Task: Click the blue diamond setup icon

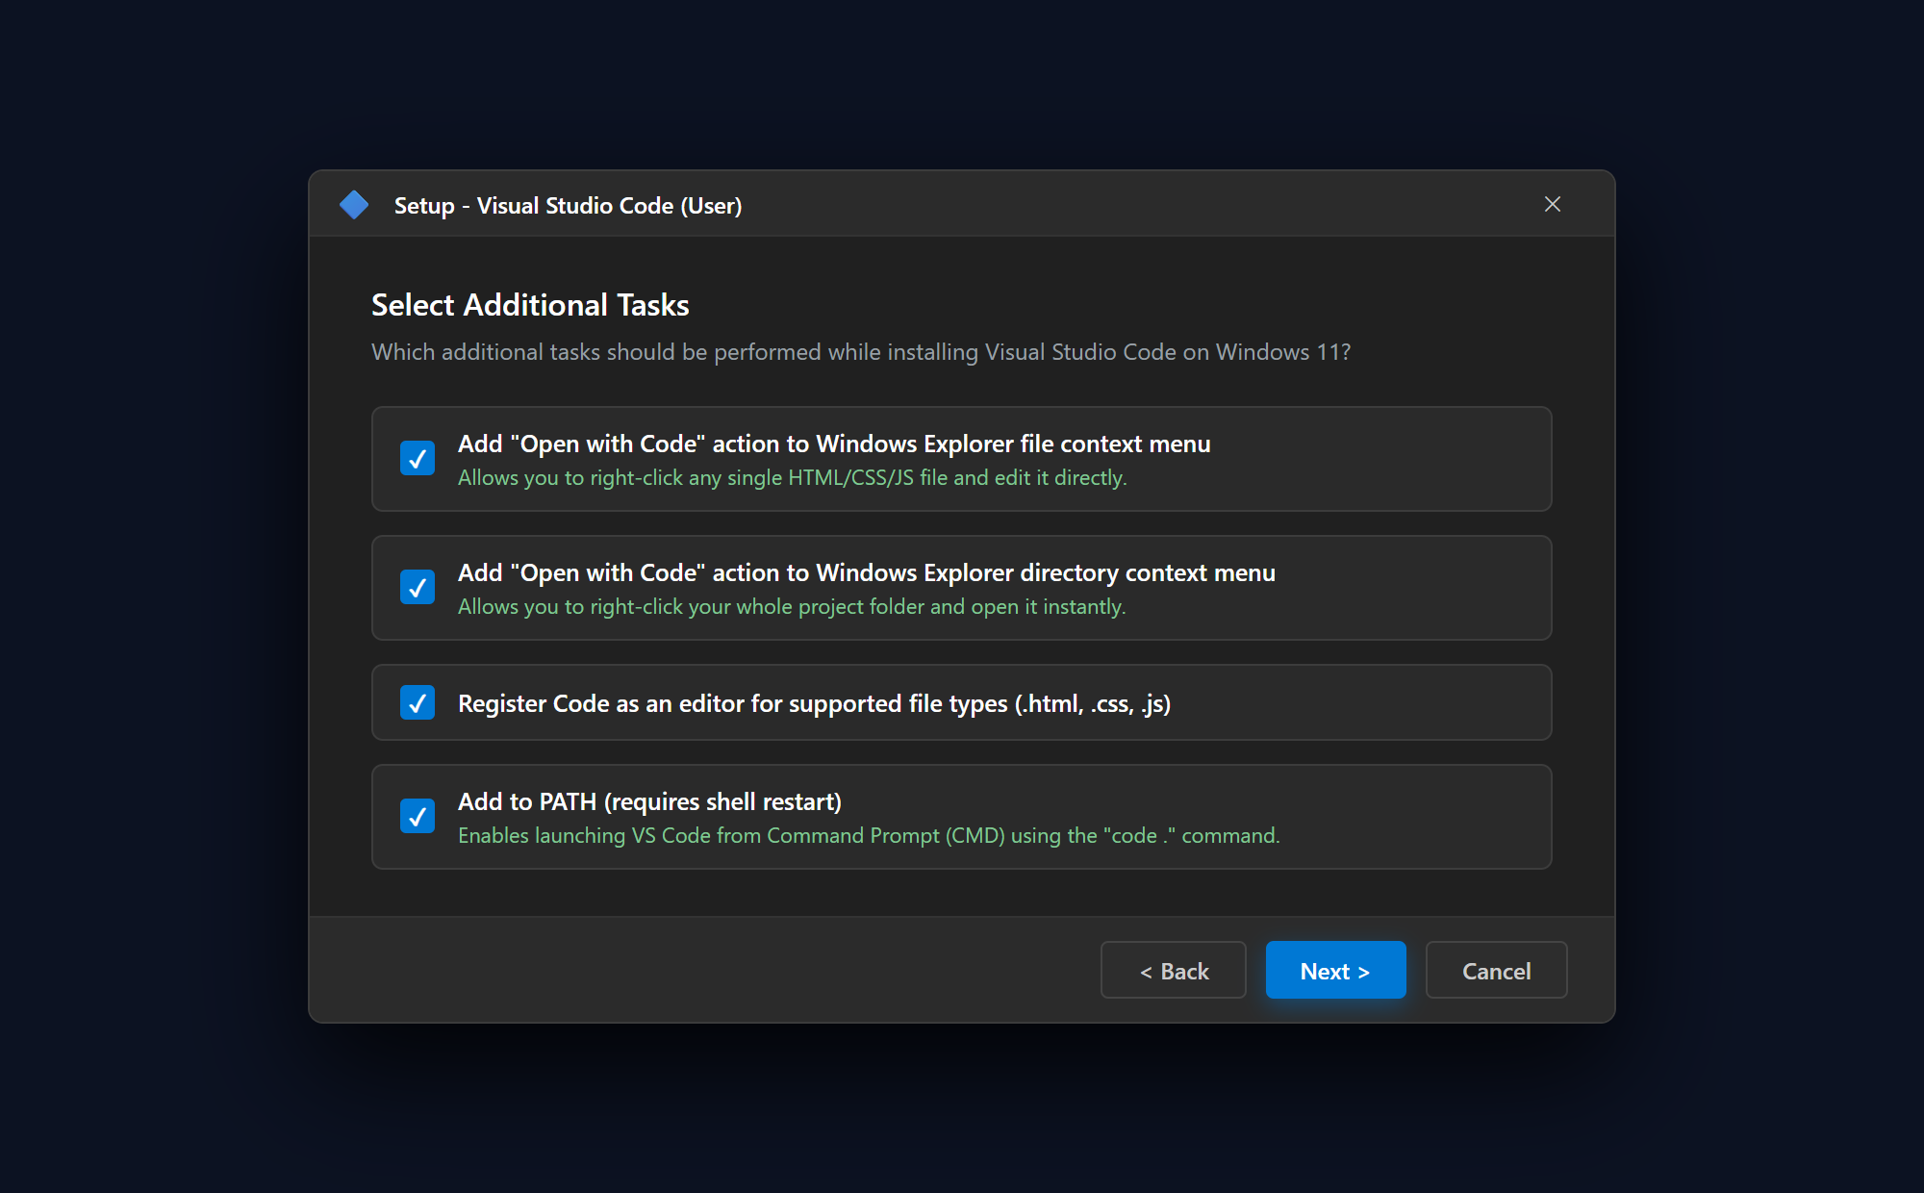Action: coord(354,205)
